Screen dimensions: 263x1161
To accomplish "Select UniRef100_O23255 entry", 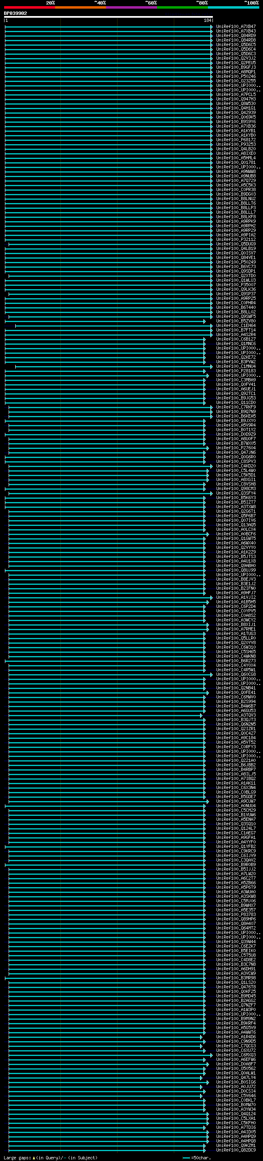I will click(235, 81).
